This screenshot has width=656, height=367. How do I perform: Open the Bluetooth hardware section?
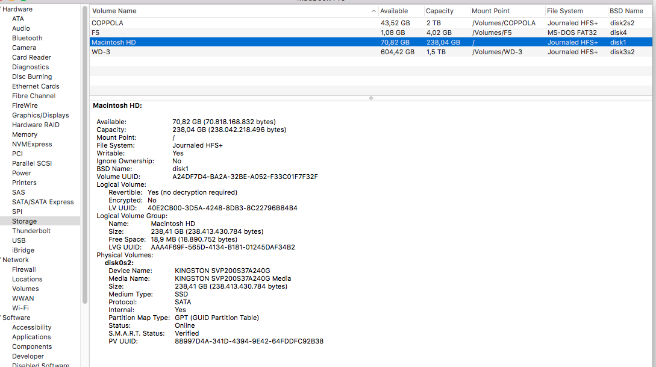tap(27, 38)
